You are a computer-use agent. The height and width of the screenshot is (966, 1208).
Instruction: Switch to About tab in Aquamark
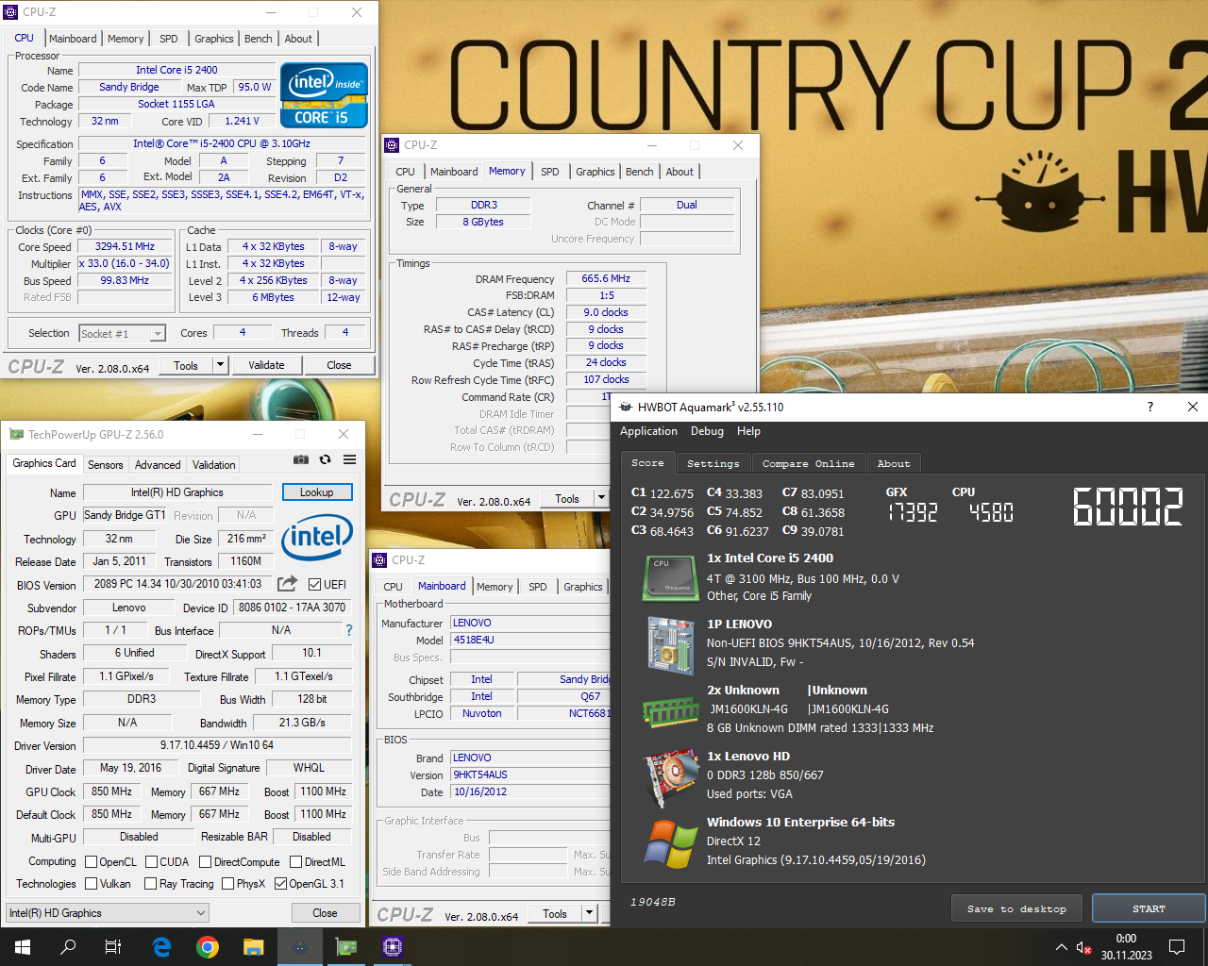894,463
